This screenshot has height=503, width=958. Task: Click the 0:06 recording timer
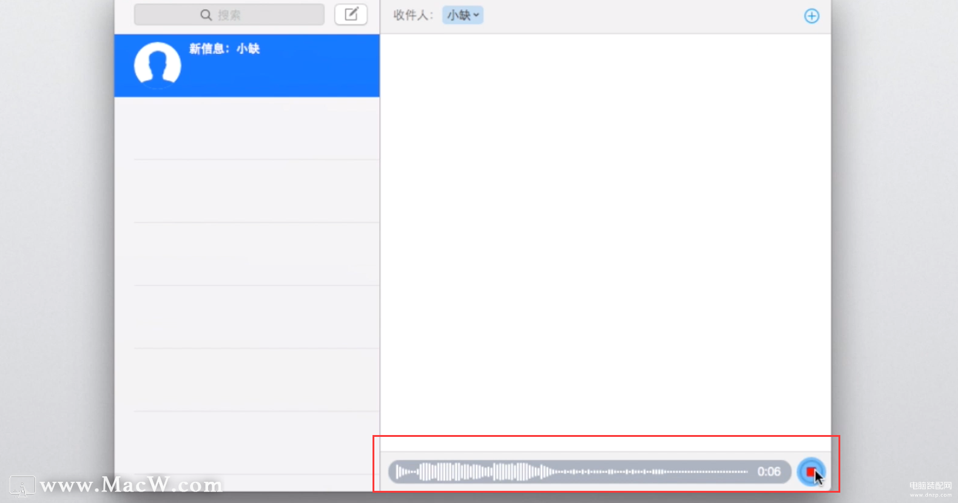click(769, 471)
